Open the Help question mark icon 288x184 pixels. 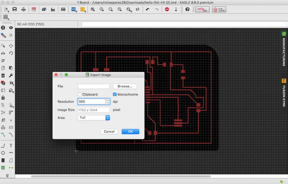(187, 9)
